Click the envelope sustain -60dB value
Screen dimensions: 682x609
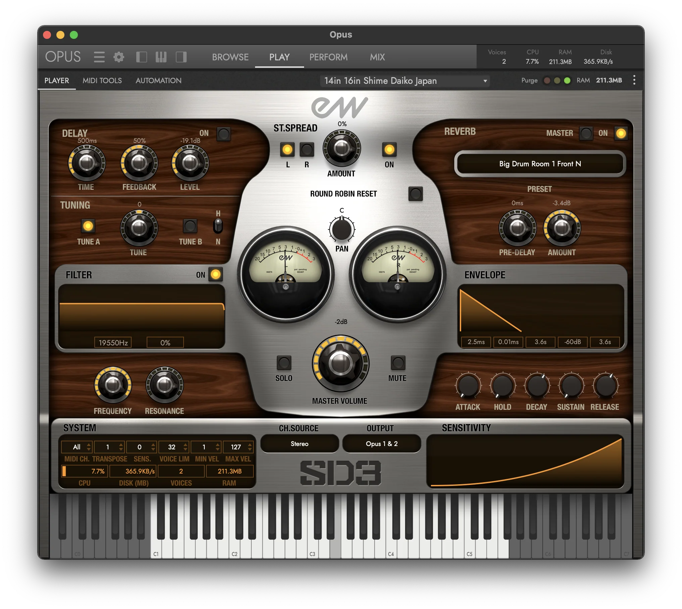point(573,342)
